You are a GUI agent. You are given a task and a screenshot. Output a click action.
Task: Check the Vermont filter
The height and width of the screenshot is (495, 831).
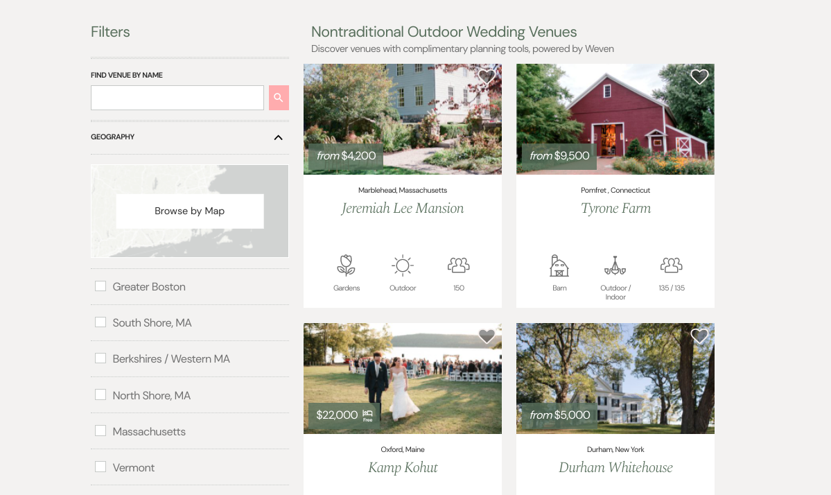point(100,467)
